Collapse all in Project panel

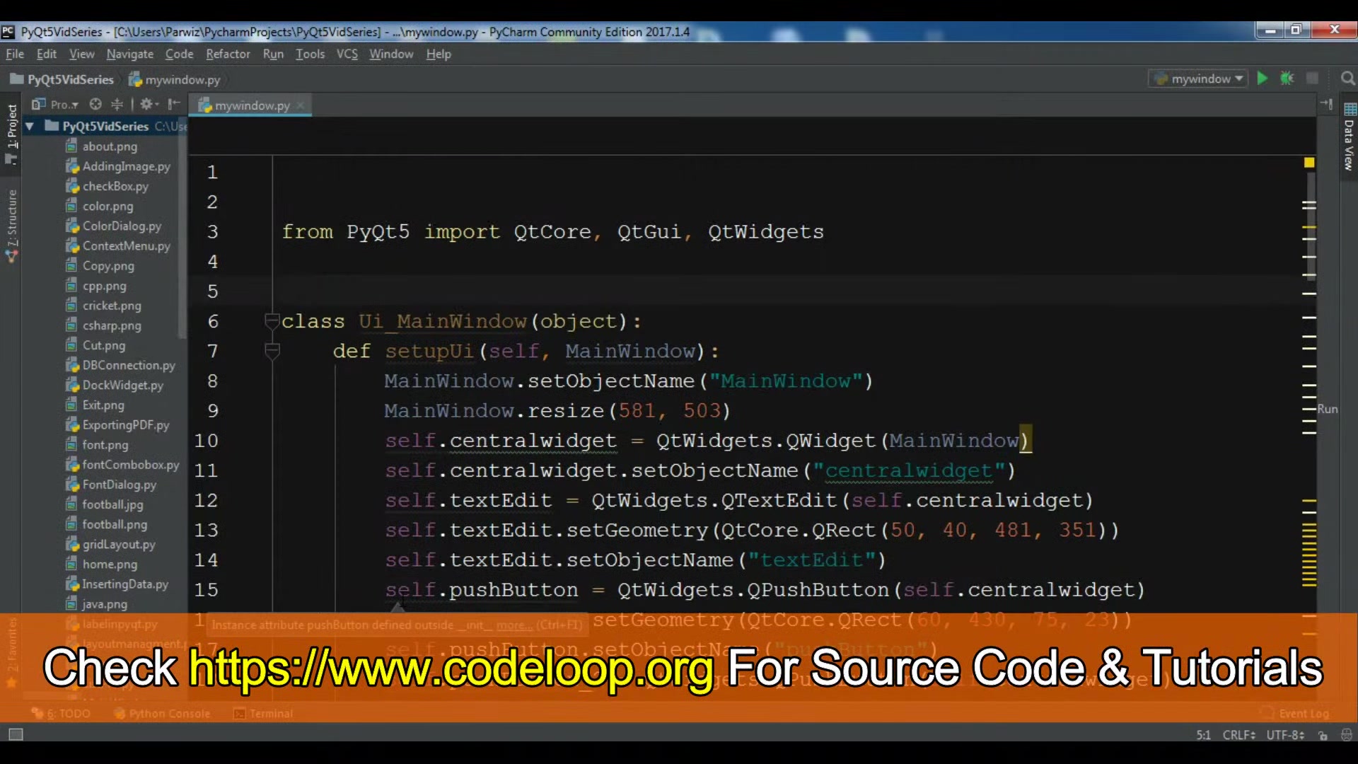117,105
